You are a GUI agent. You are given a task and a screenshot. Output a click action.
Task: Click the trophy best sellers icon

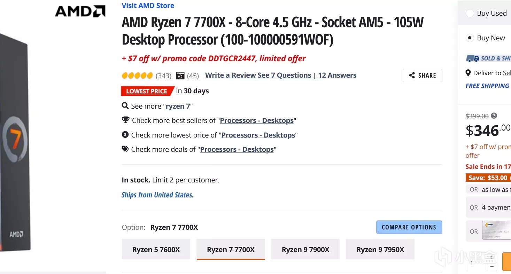tap(125, 120)
